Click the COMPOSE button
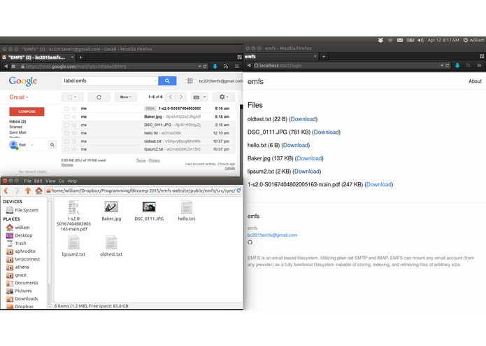 click(27, 111)
